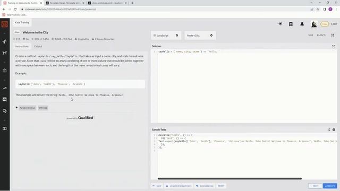Image resolution: width=340 pixels, height=191 pixels.
Task: Bookmark this page with the star icon
Action: [x=318, y=10]
